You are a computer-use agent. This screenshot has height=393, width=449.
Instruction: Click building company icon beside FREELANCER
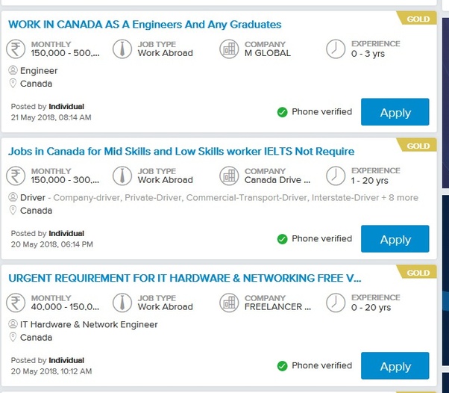coord(230,303)
